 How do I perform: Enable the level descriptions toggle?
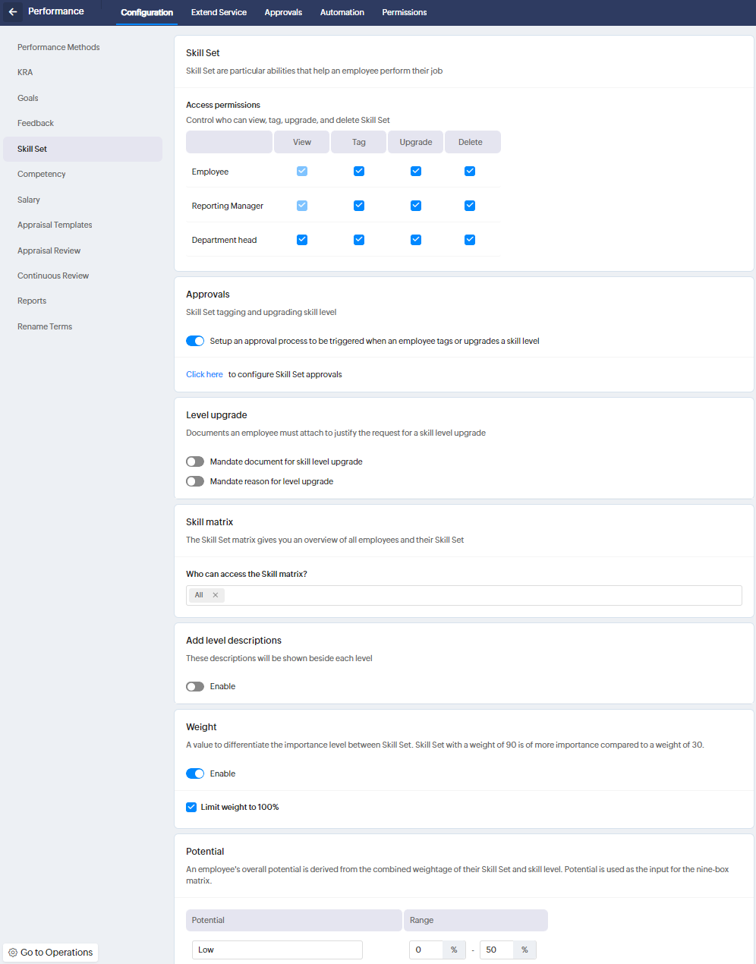click(195, 686)
